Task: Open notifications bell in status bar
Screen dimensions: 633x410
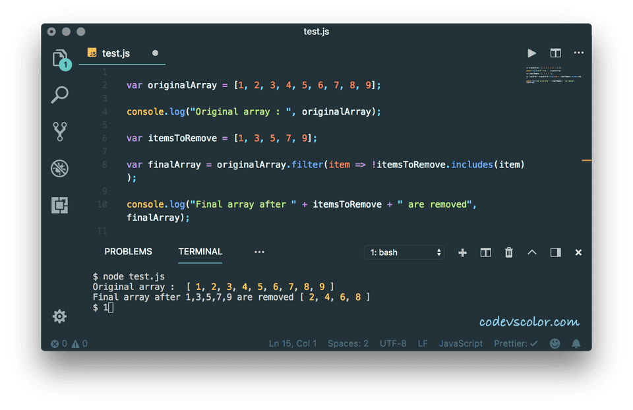Action: coord(576,343)
